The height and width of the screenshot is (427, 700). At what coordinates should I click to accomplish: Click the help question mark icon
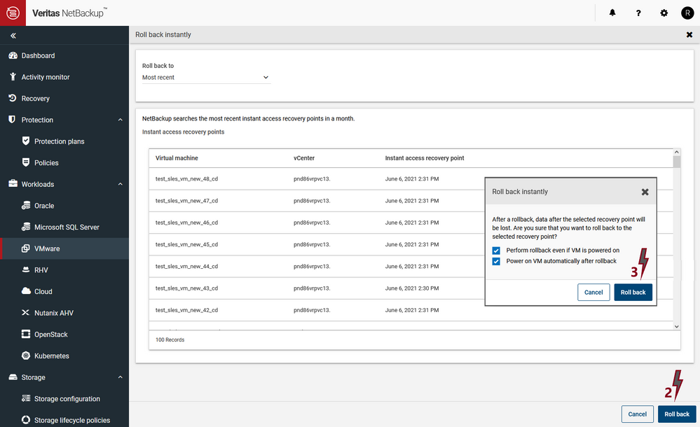[x=638, y=13]
